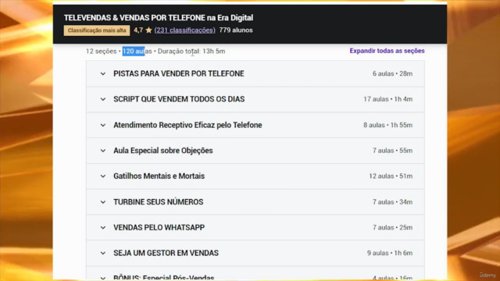500x281 pixels.
Task: Click the 7 aulas • 34m label
Action: coord(392,201)
